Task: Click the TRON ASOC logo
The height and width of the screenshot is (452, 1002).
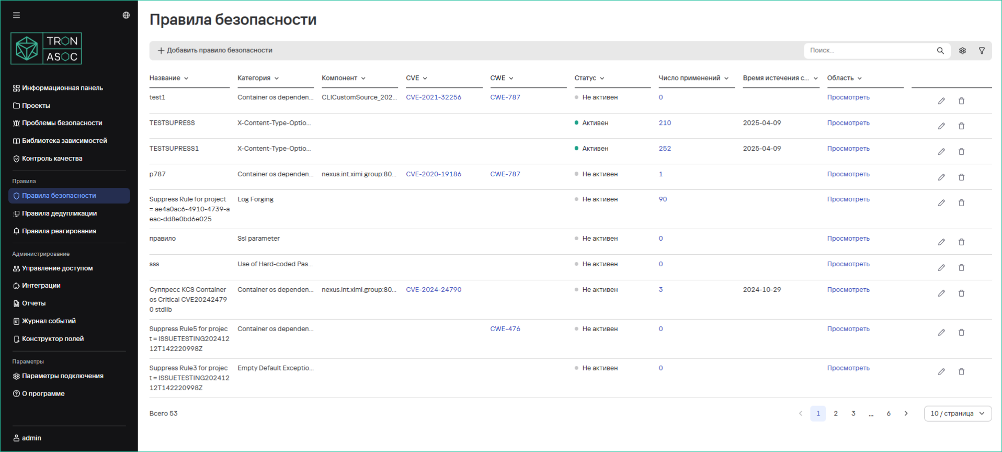Action: point(46,49)
